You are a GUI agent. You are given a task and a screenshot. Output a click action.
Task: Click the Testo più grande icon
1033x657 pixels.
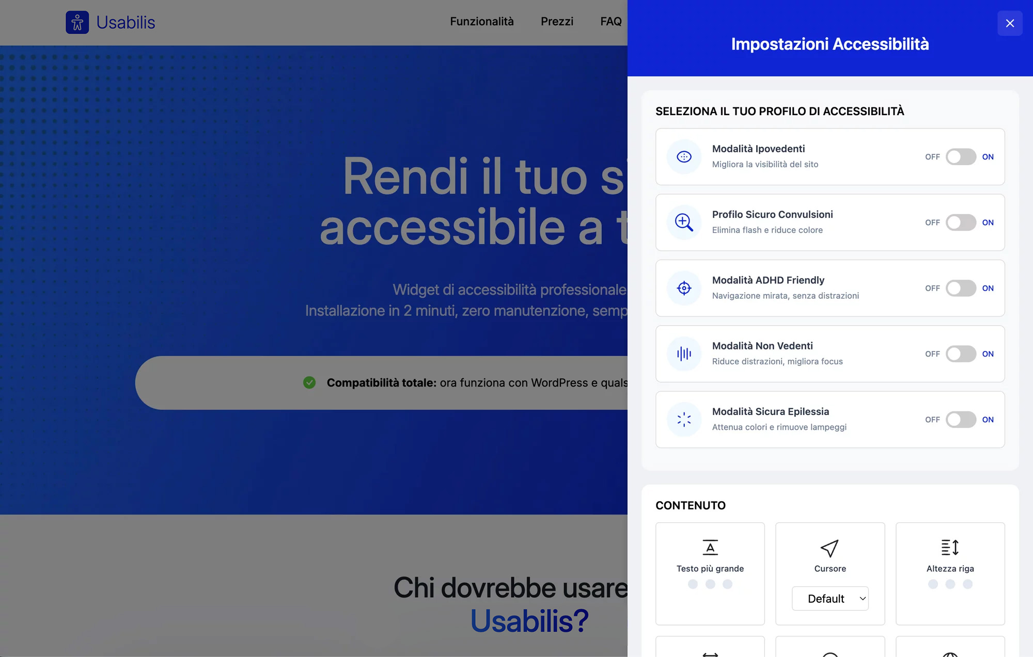(710, 547)
